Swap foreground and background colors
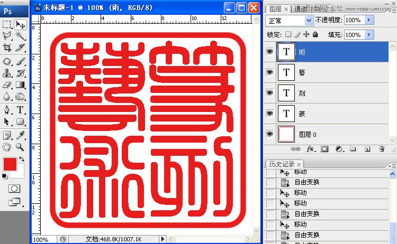 coord(22,159)
